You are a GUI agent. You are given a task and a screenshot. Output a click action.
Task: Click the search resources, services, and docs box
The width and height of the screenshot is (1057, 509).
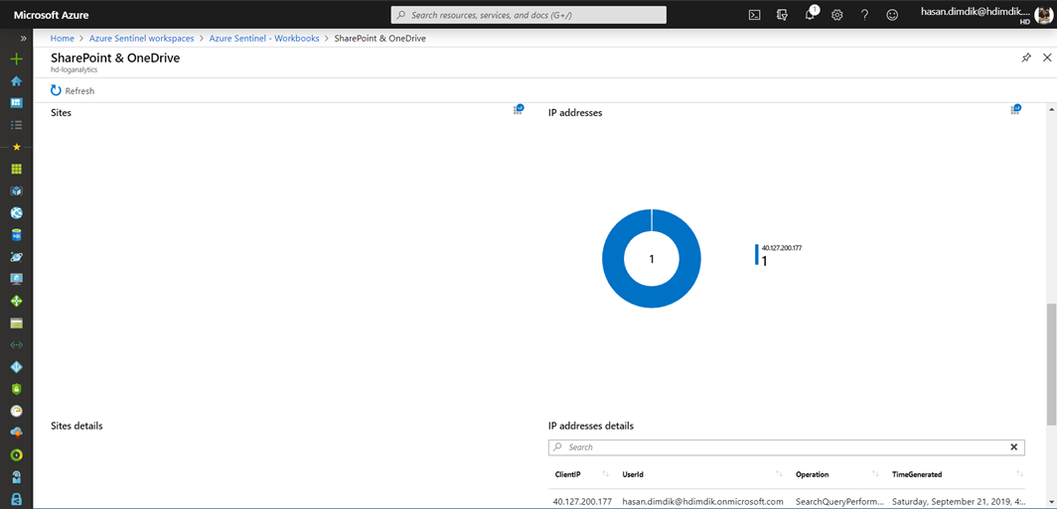[x=528, y=15]
